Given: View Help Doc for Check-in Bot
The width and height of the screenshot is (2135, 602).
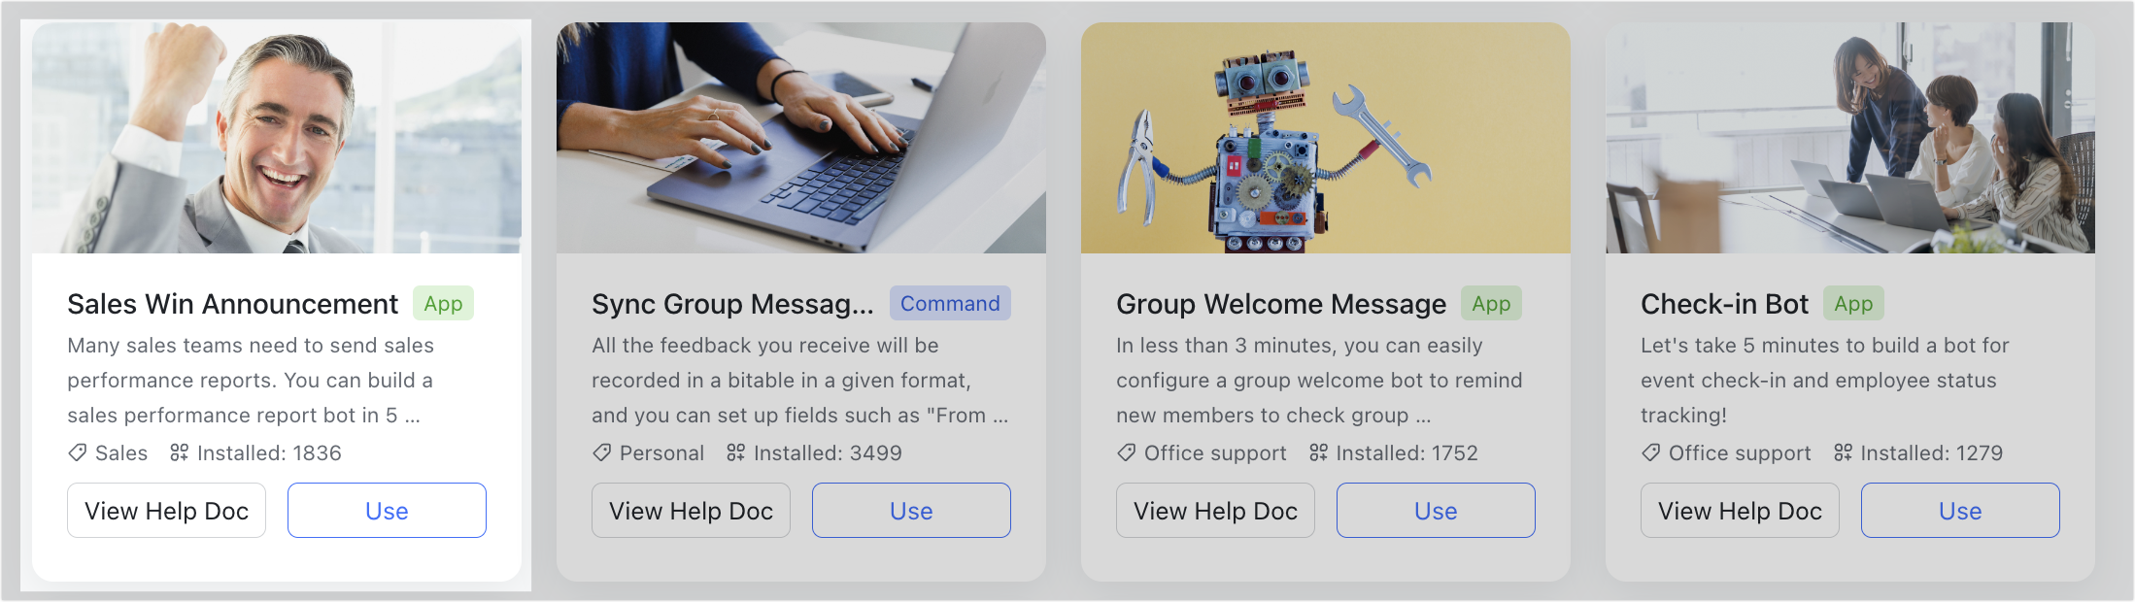Looking at the screenshot, I should point(1740,511).
